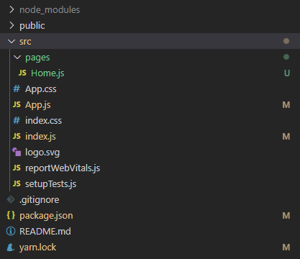Select the pages folder name
Viewport: 300px width, 259px height.
[x=37, y=58]
